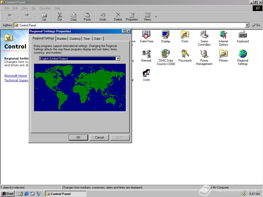Click Cancel in Regional Settings Properties
The height and width of the screenshot is (197, 263).
99,137
